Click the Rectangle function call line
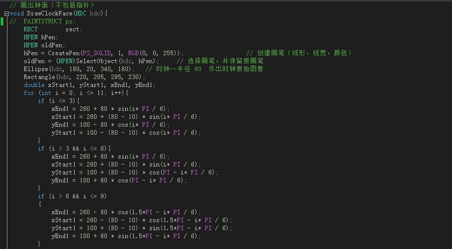This screenshot has height=249, width=452. click(x=85, y=77)
